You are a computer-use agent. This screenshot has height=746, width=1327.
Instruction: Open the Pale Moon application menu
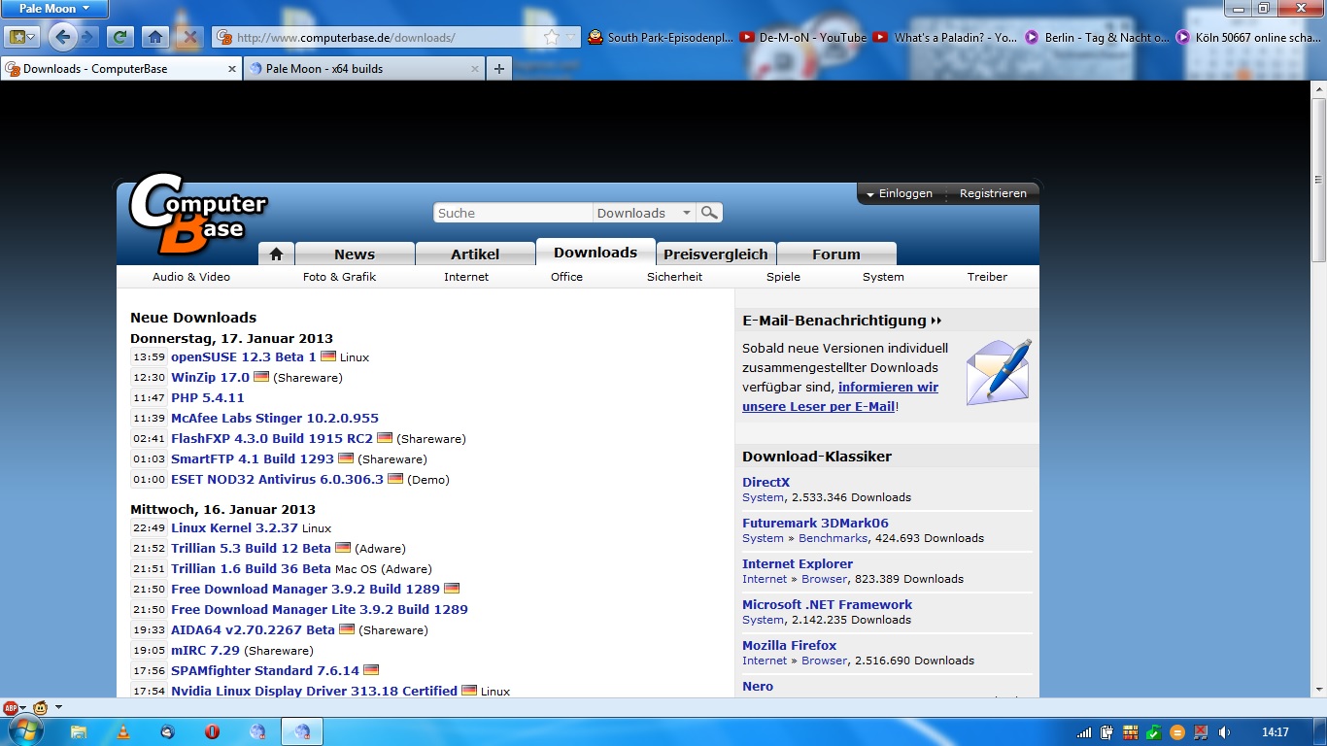54,9
